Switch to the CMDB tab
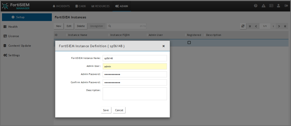Screen dimensions: 291x126 (80, 6)
